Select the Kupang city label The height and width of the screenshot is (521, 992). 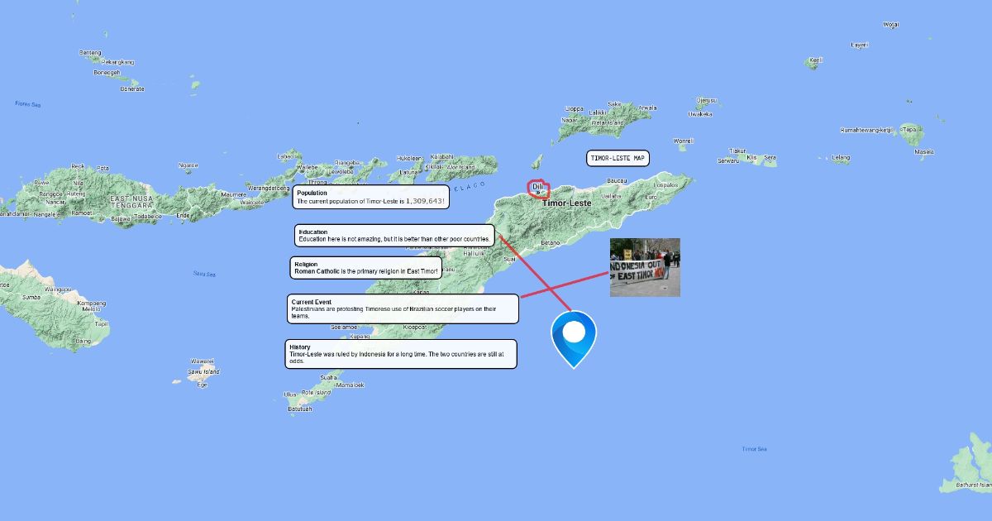click(360, 337)
